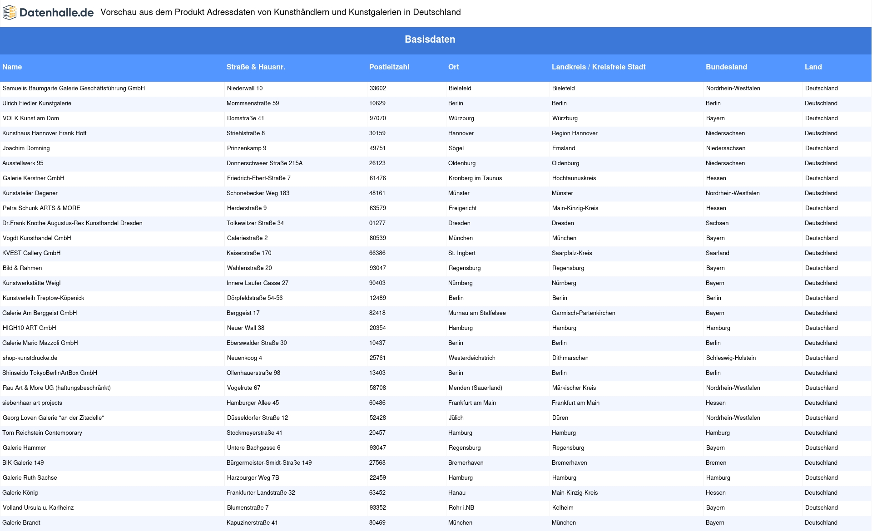Click the siebenhaar art projects name

32,403
